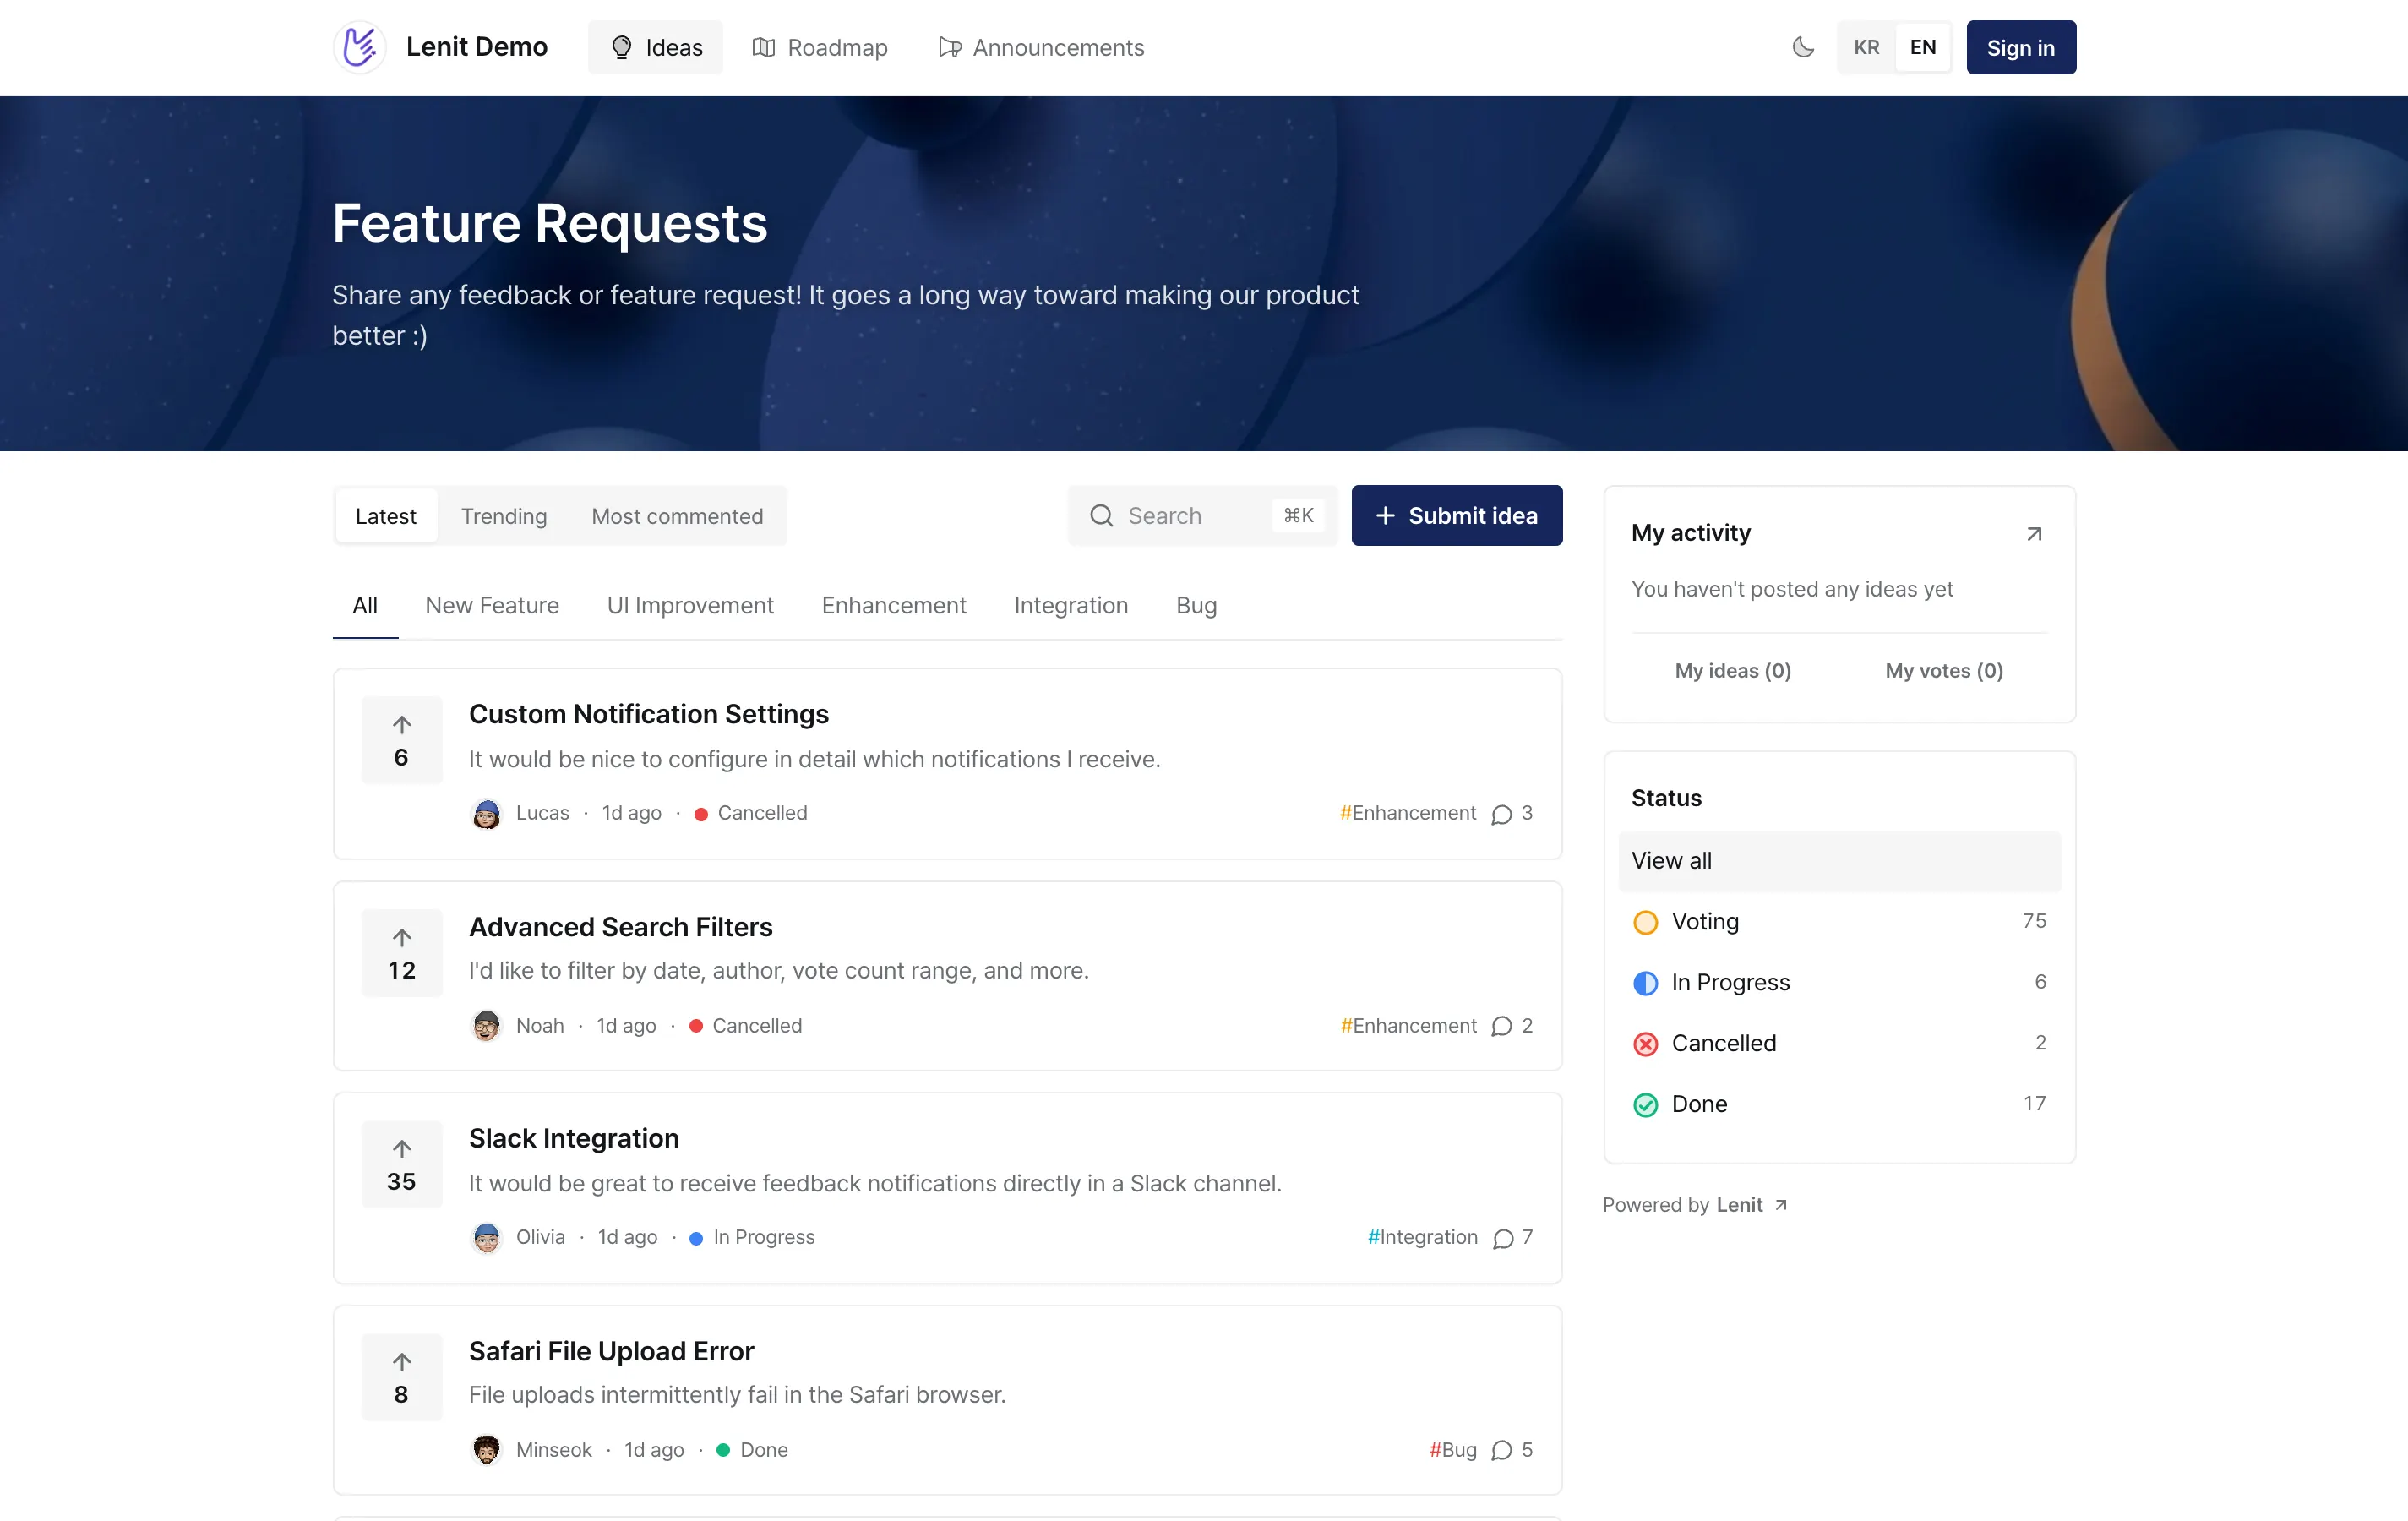The height and width of the screenshot is (1521, 2408).
Task: Open the Roadmap page
Action: (x=819, y=47)
